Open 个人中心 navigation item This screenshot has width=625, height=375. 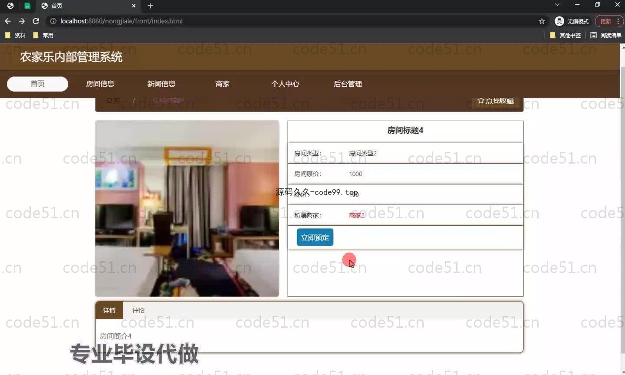285,84
